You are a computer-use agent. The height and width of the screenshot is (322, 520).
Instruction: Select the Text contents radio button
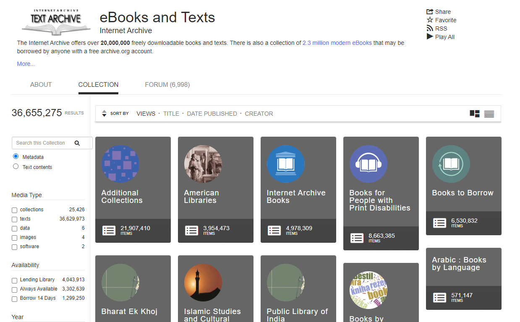16,166
